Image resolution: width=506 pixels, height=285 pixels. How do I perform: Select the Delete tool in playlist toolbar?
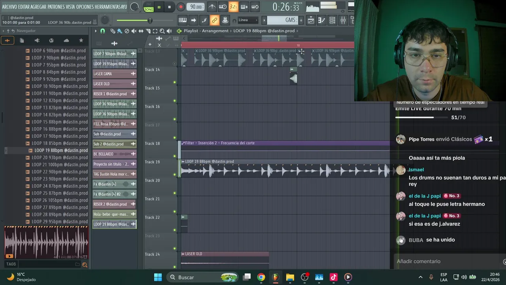(127, 31)
